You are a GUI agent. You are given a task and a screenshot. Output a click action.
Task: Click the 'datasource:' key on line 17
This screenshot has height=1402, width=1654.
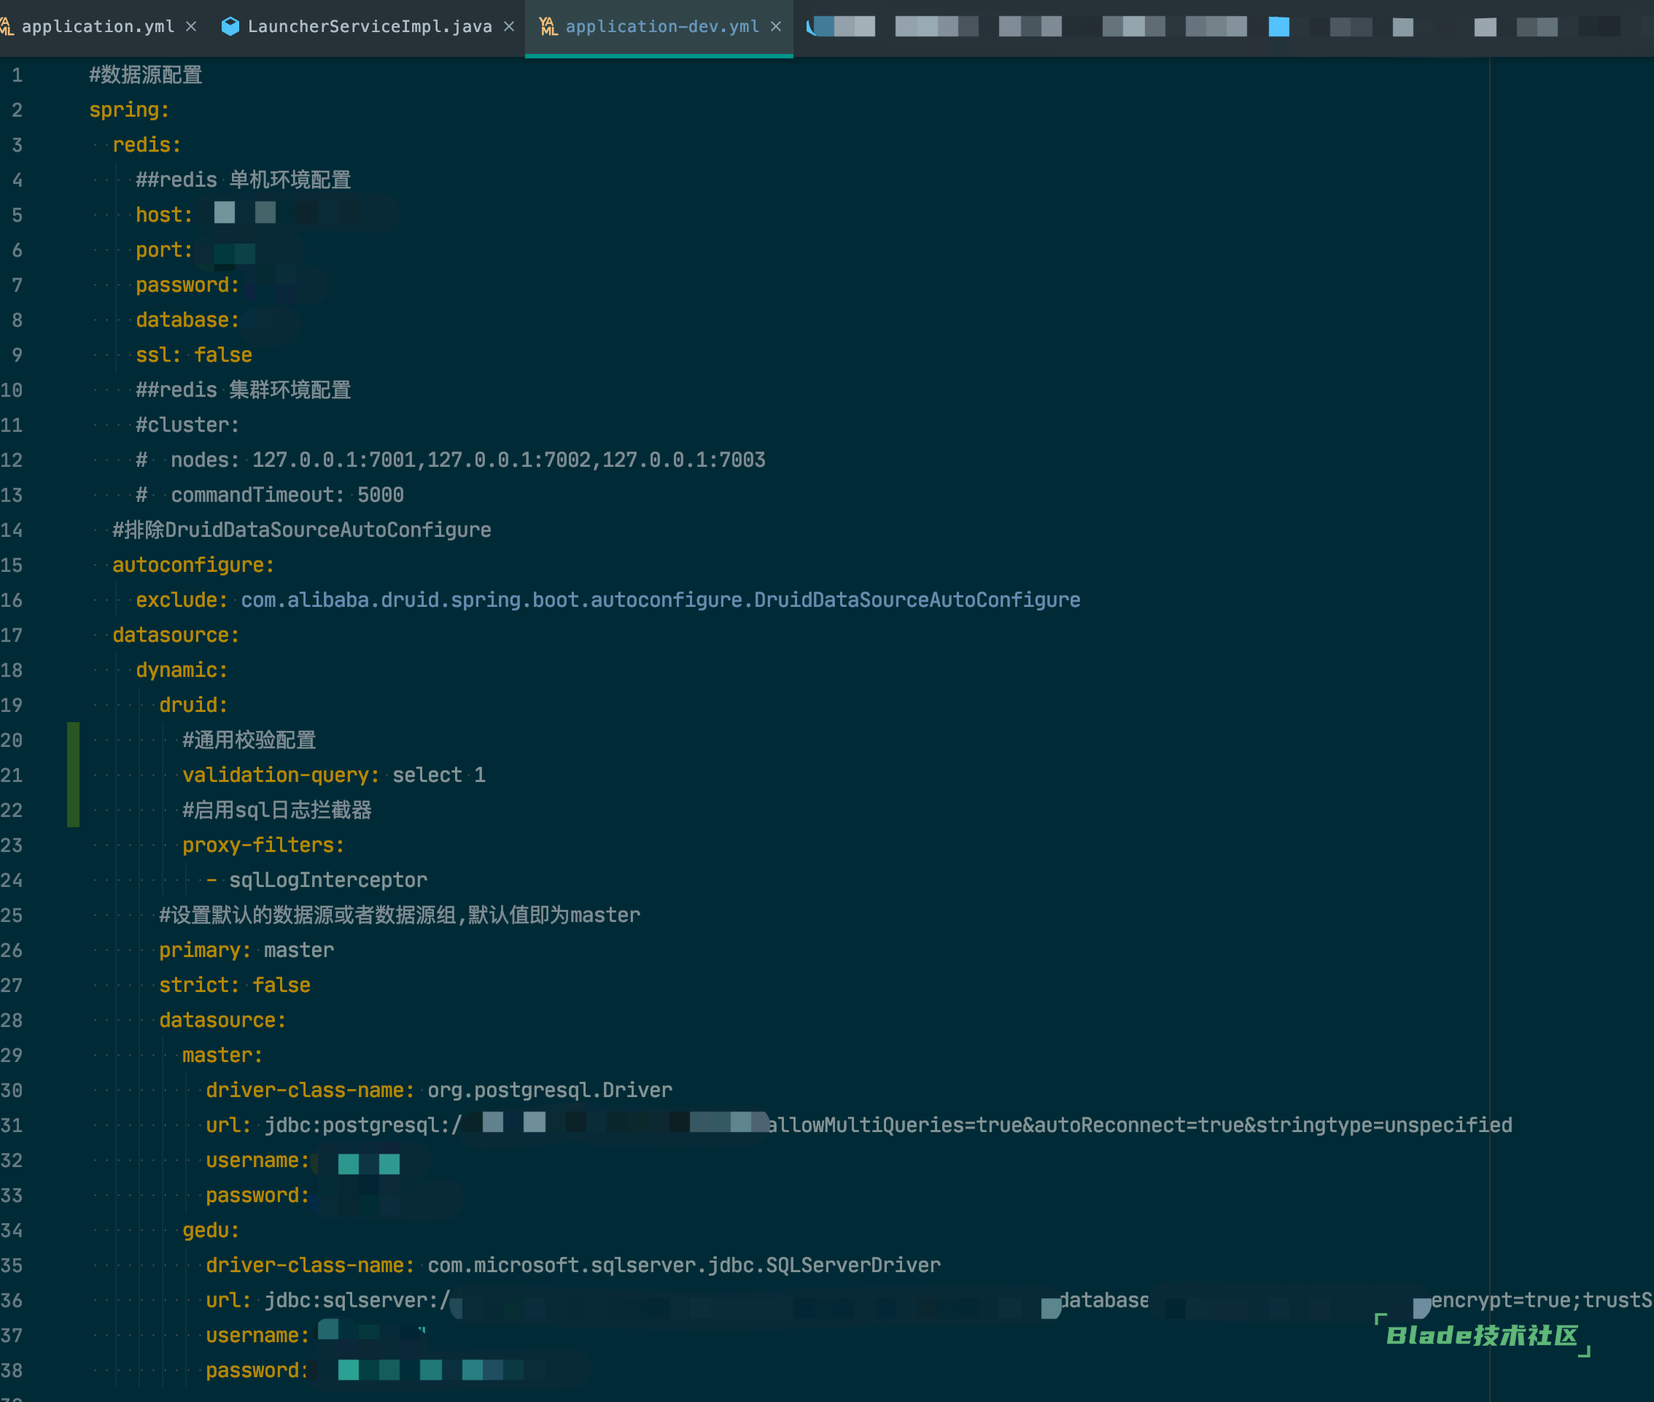pos(176,635)
